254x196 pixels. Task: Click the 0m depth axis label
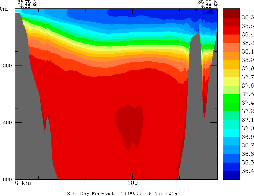4,9
